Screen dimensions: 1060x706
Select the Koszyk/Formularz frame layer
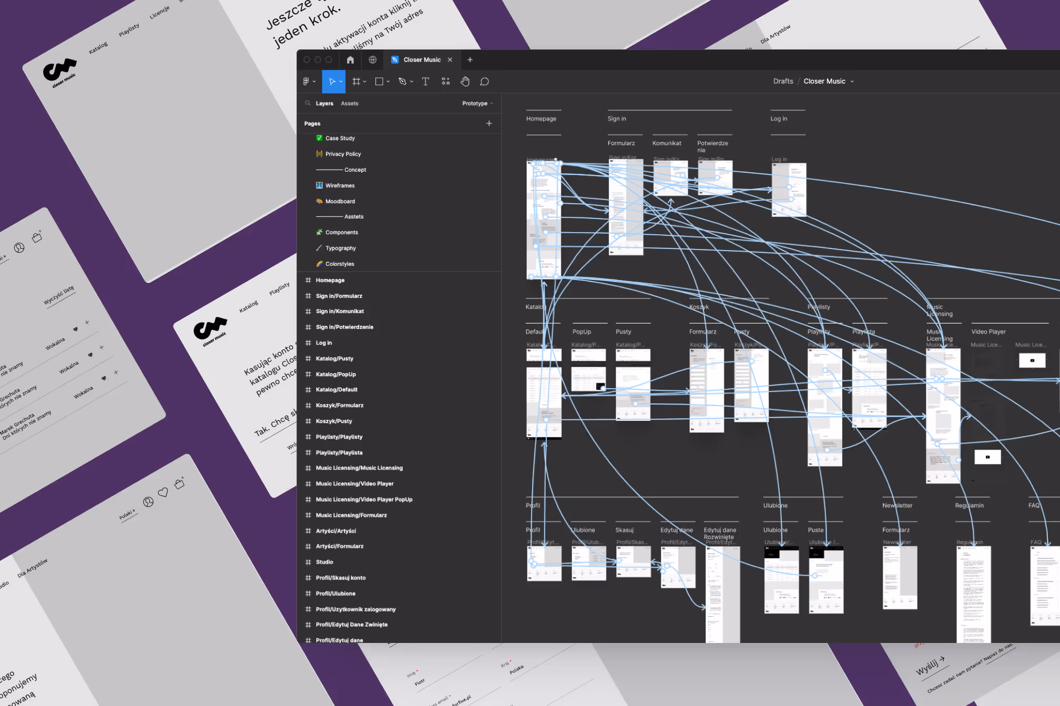339,406
